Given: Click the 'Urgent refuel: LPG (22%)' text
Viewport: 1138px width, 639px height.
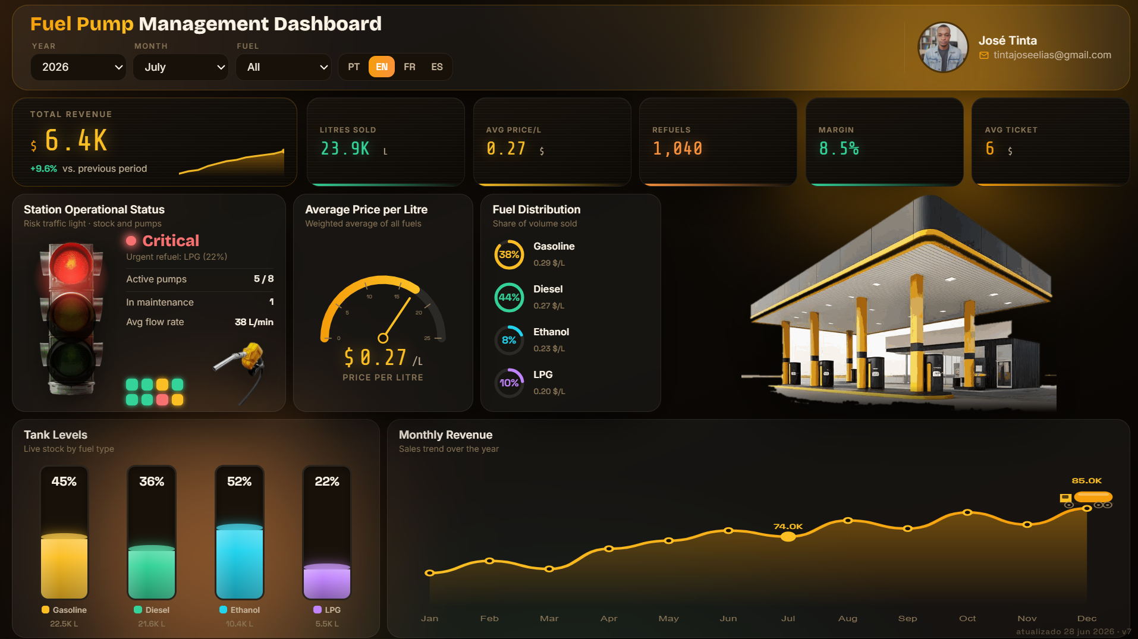Looking at the screenshot, I should point(177,257).
